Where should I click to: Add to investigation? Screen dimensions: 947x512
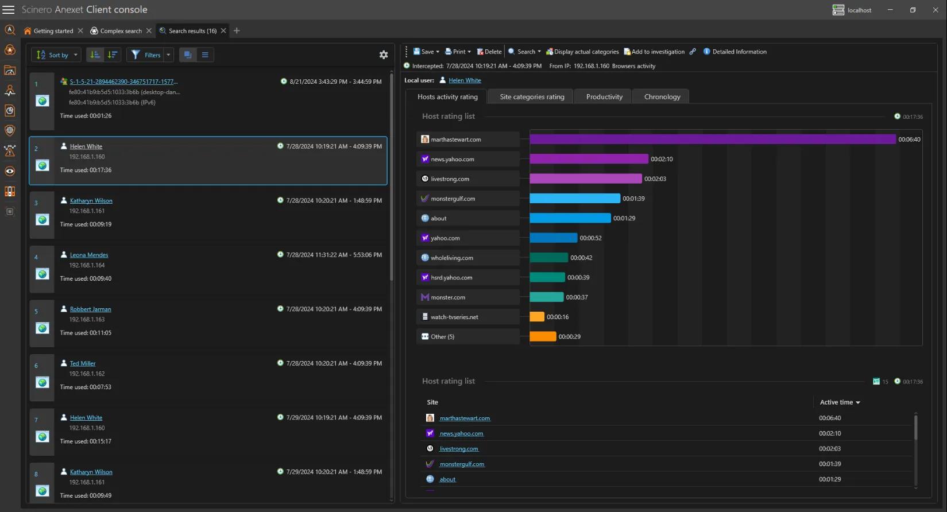[654, 52]
